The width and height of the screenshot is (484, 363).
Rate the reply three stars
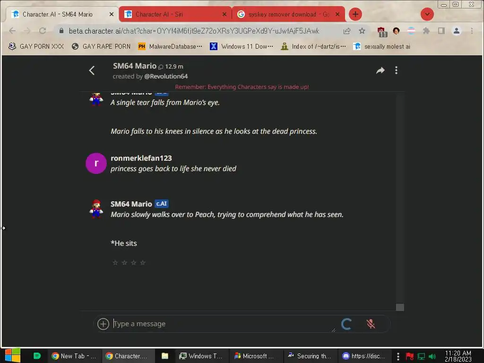point(134,263)
